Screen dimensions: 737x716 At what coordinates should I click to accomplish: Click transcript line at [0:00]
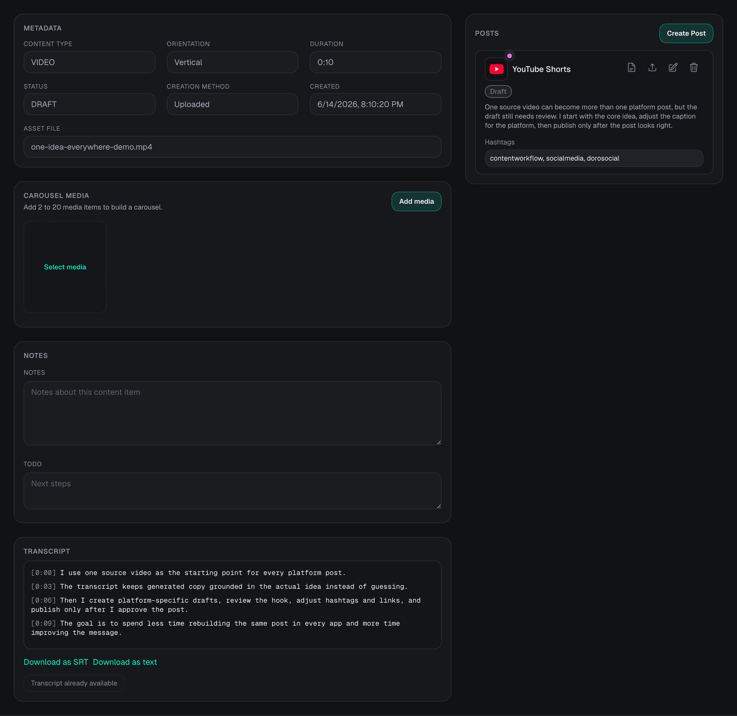click(x=188, y=573)
